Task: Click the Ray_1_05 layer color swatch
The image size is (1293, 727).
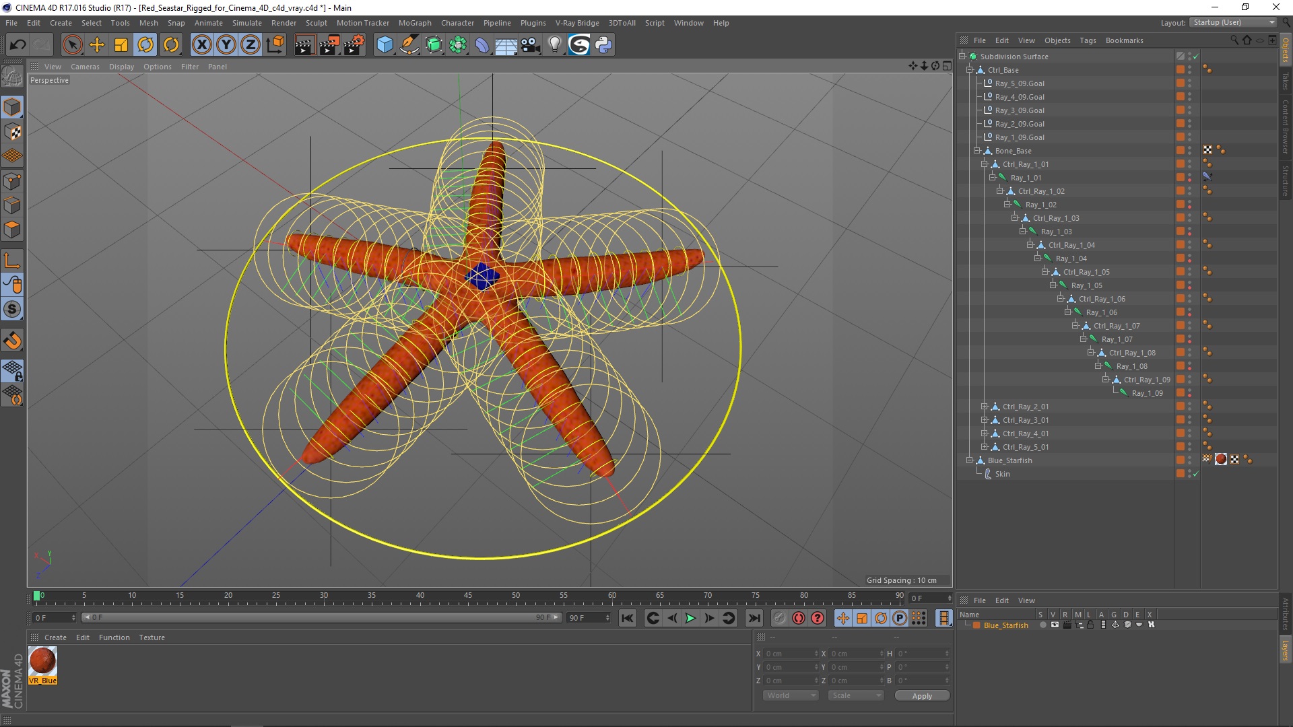Action: [x=1180, y=285]
